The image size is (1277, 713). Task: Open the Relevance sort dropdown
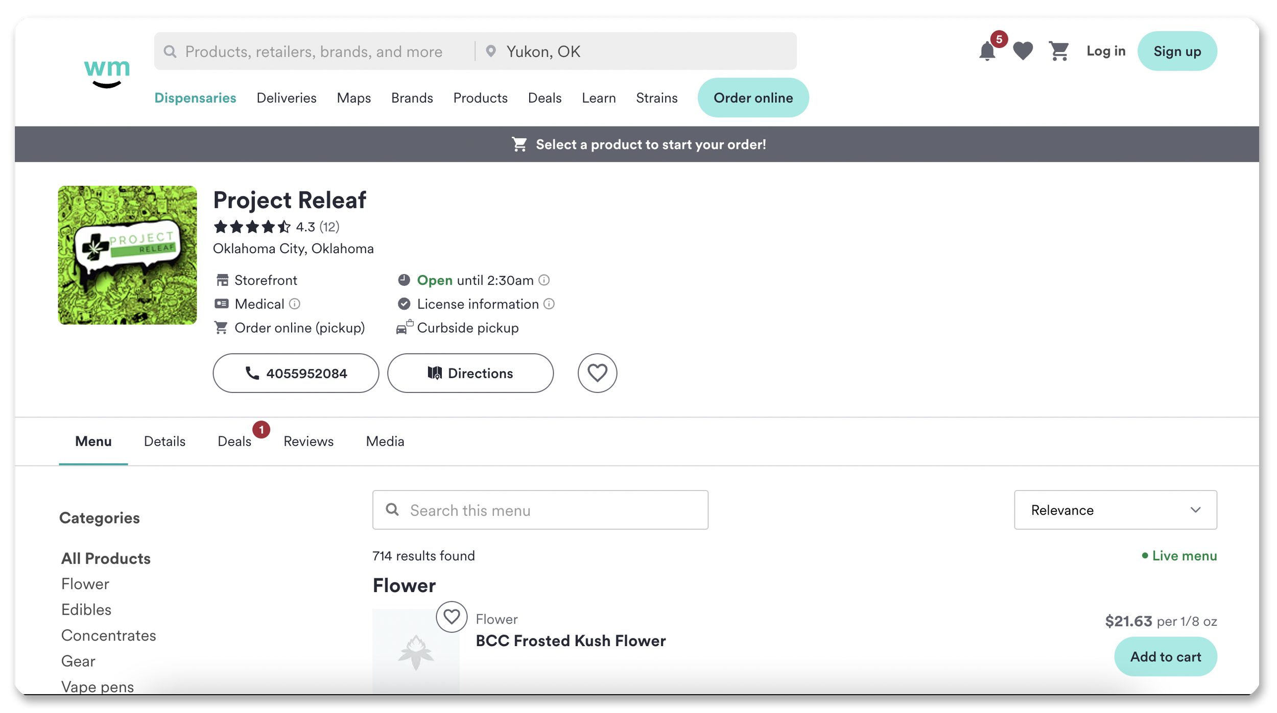1115,510
